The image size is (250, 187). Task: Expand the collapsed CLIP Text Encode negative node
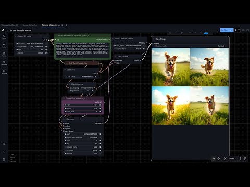click(67, 63)
